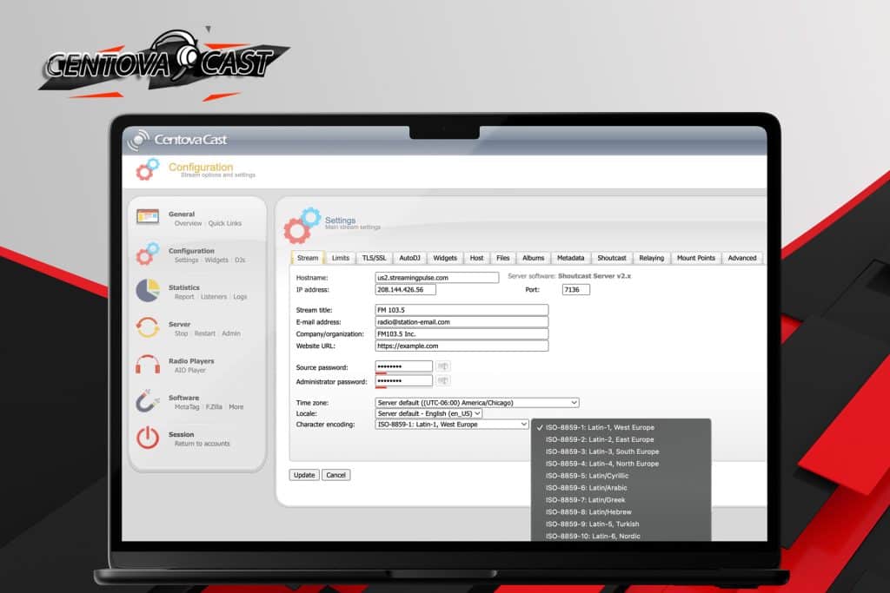Select ISO-8859-5: Latin/Cyrillic encoding

pyautogui.click(x=588, y=475)
